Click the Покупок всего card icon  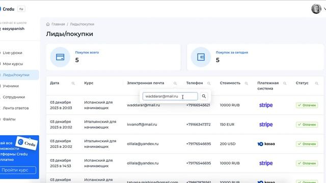point(60,57)
